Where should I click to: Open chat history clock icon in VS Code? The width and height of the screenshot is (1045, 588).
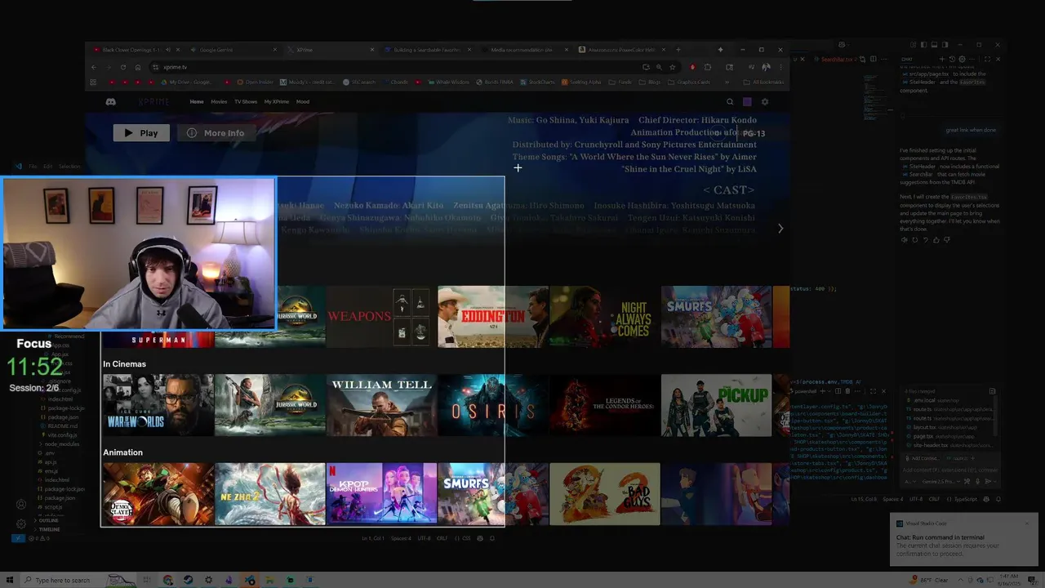coord(953,60)
